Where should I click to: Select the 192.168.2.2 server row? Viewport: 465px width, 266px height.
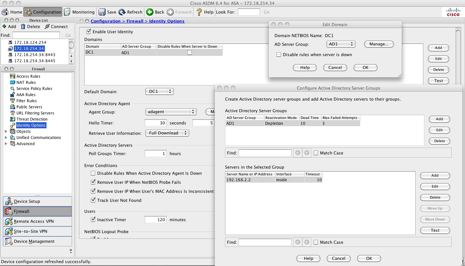click(x=274, y=180)
